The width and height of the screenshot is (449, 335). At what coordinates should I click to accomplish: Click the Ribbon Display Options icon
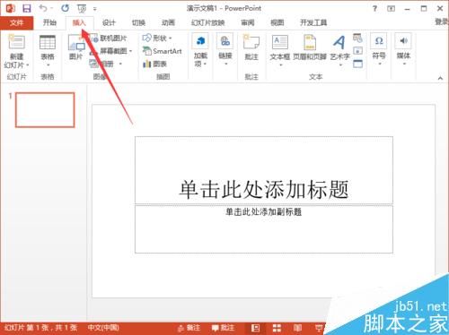pyautogui.click(x=391, y=9)
